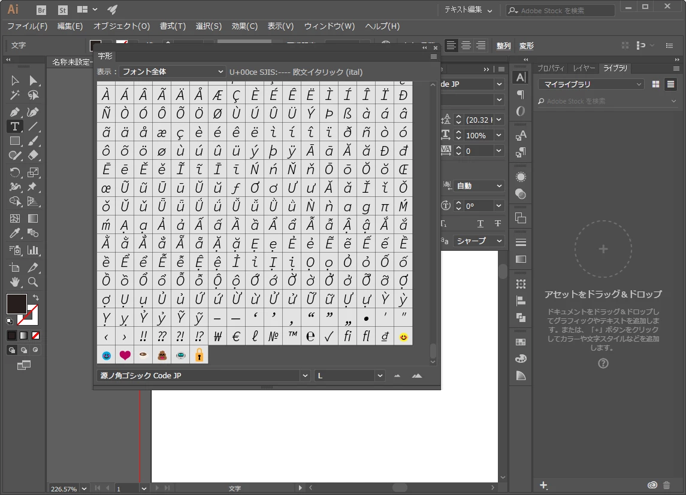This screenshot has height=495, width=686.
Task: Delete library item with trash button
Action: 666,485
